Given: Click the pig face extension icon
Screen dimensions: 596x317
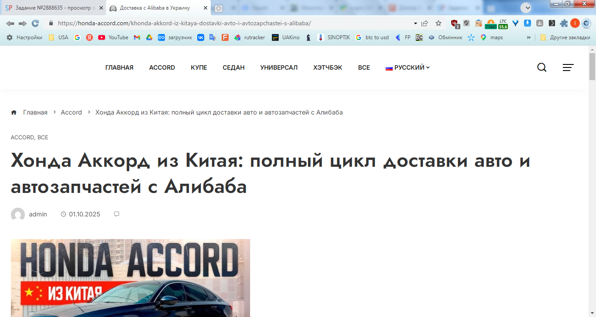Looking at the screenshot, I should click(x=479, y=24).
